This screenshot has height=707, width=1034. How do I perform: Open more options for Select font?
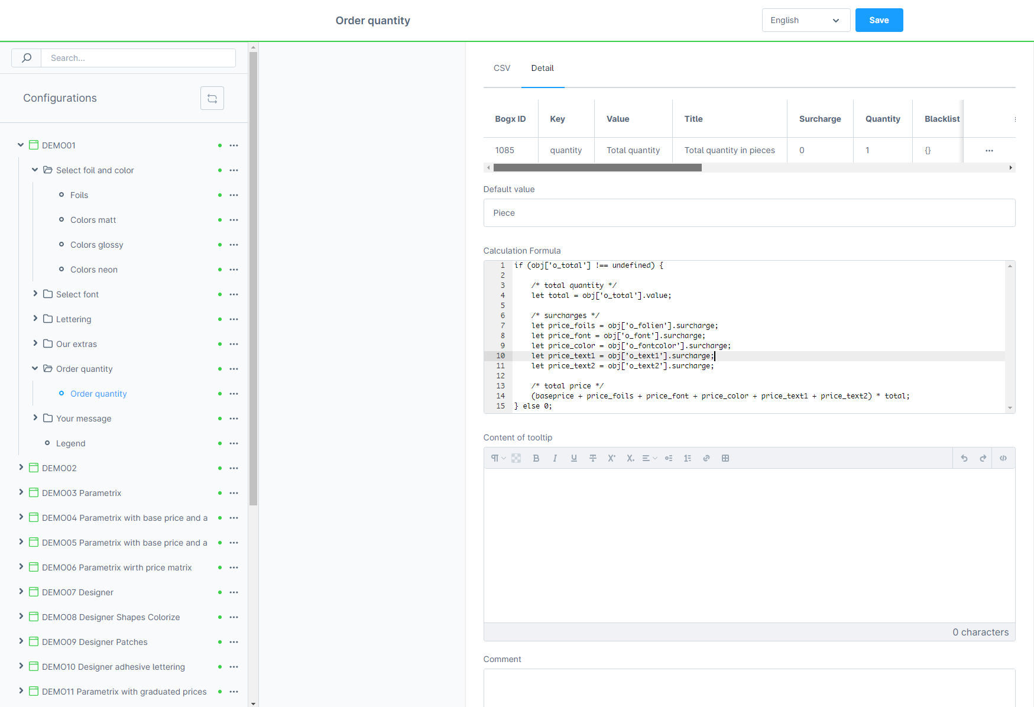point(234,294)
